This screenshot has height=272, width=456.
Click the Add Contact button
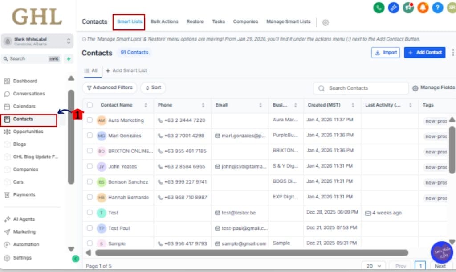[x=424, y=53]
